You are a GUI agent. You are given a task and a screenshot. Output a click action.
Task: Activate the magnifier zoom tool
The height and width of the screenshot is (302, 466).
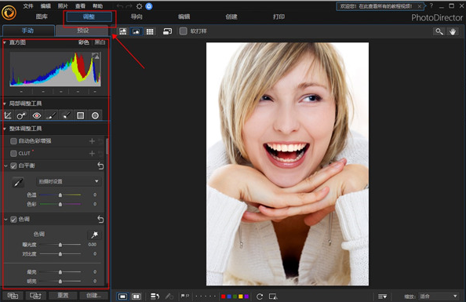point(439,31)
